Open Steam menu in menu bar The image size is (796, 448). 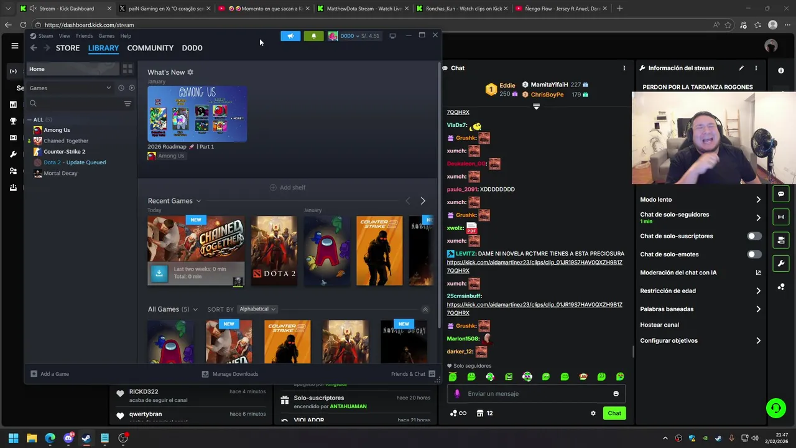[x=46, y=36]
